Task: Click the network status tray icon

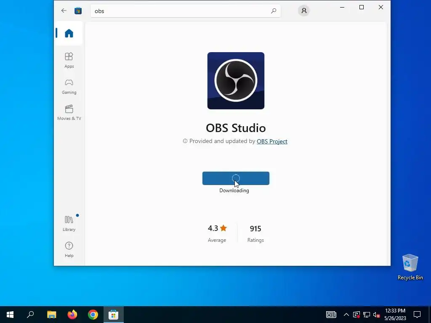Action: pos(367,315)
